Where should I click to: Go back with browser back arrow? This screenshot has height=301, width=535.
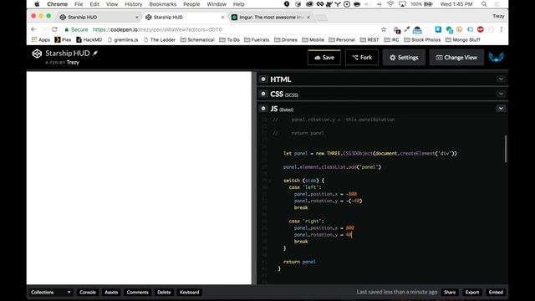(x=33, y=29)
